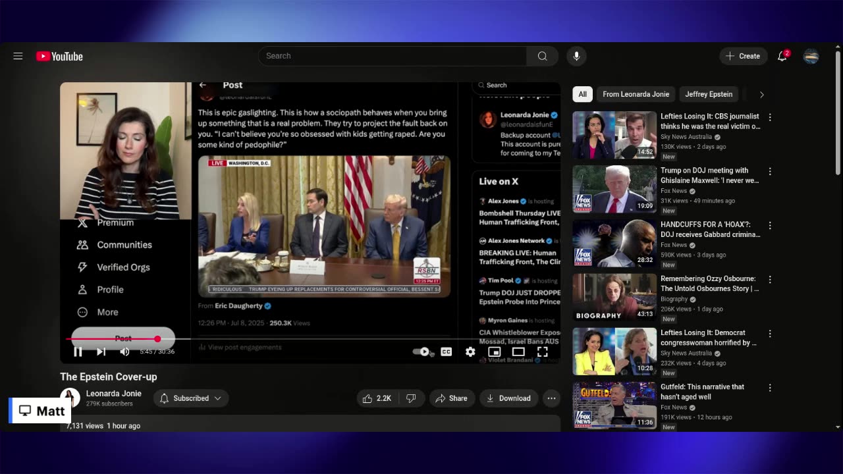Screen dimensions: 843x474
Task: Start voice search with the microphone
Action: 576,56
